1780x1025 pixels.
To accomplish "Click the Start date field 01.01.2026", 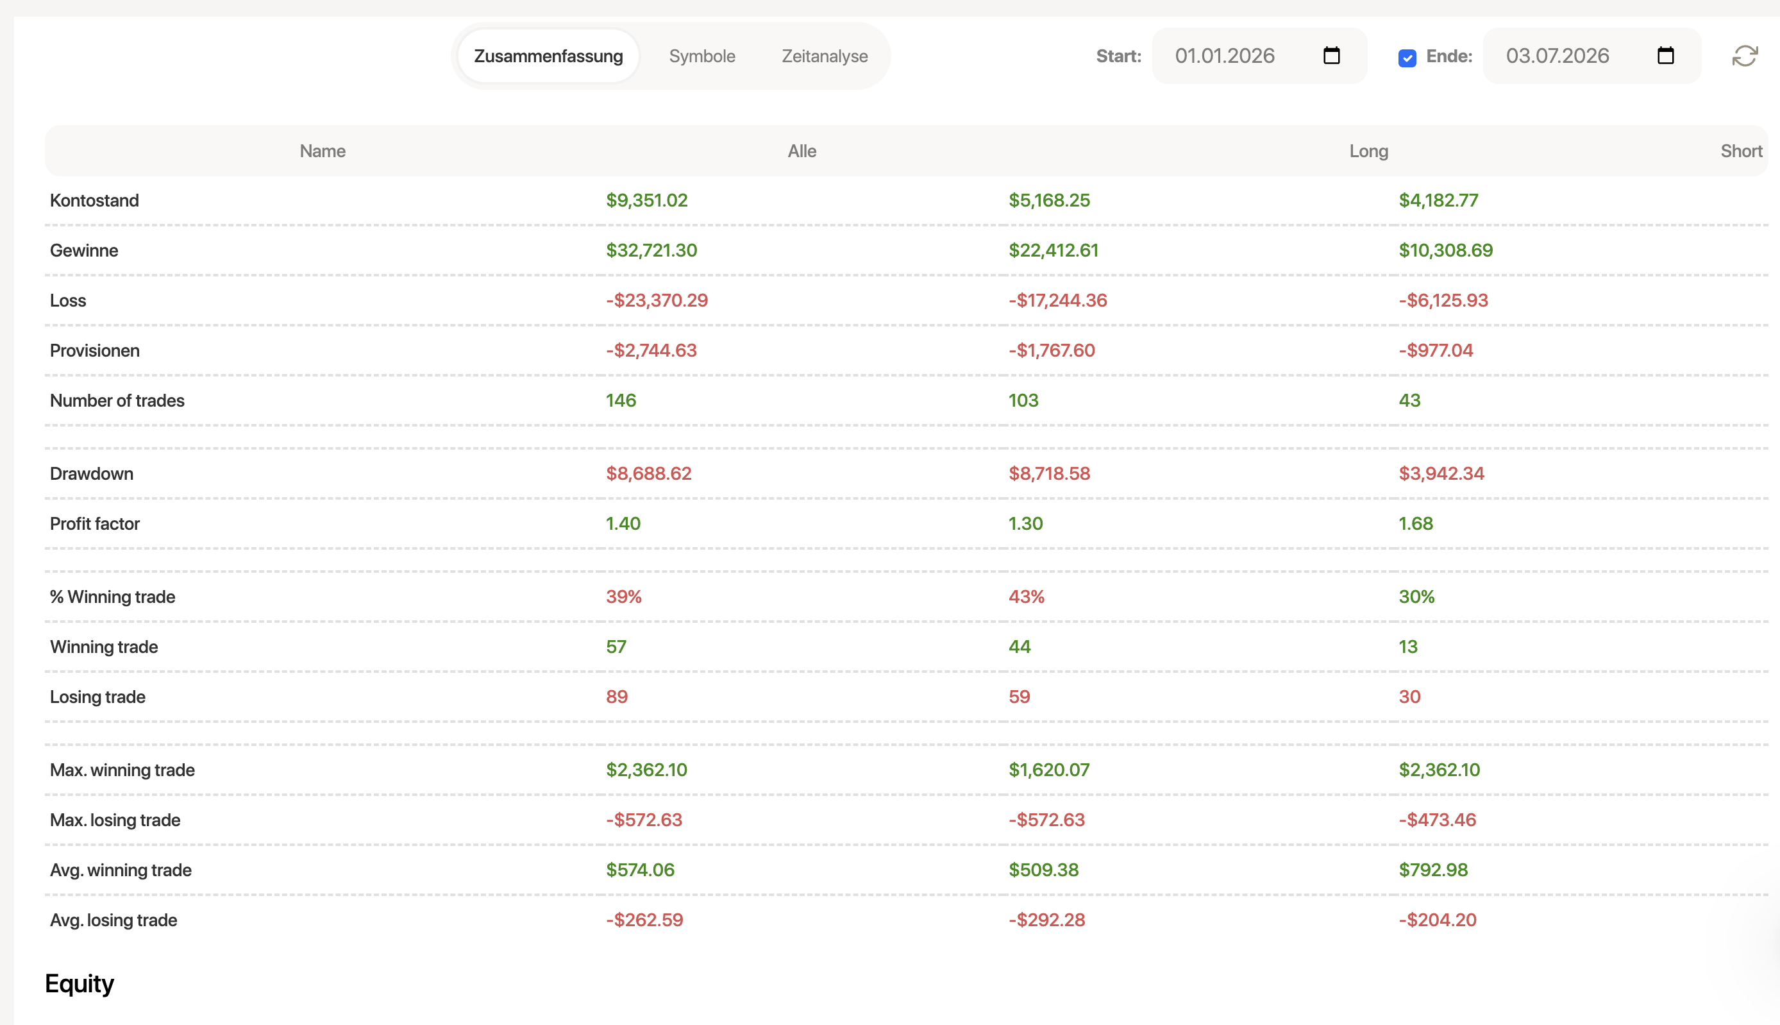I will pyautogui.click(x=1259, y=56).
